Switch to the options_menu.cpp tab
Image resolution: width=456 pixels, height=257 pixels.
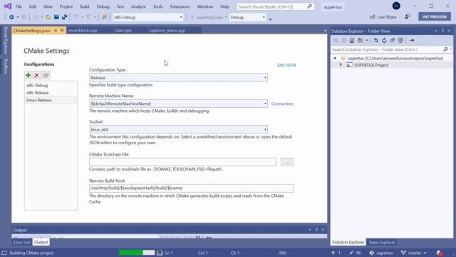(168, 30)
